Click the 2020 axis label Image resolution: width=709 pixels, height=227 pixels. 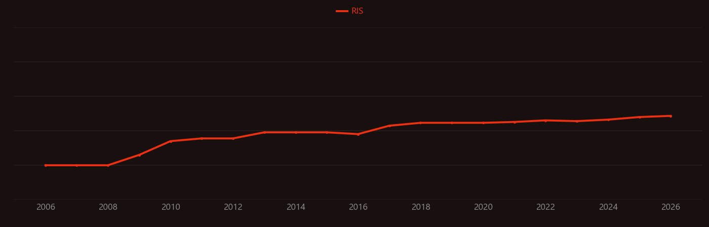coord(483,207)
